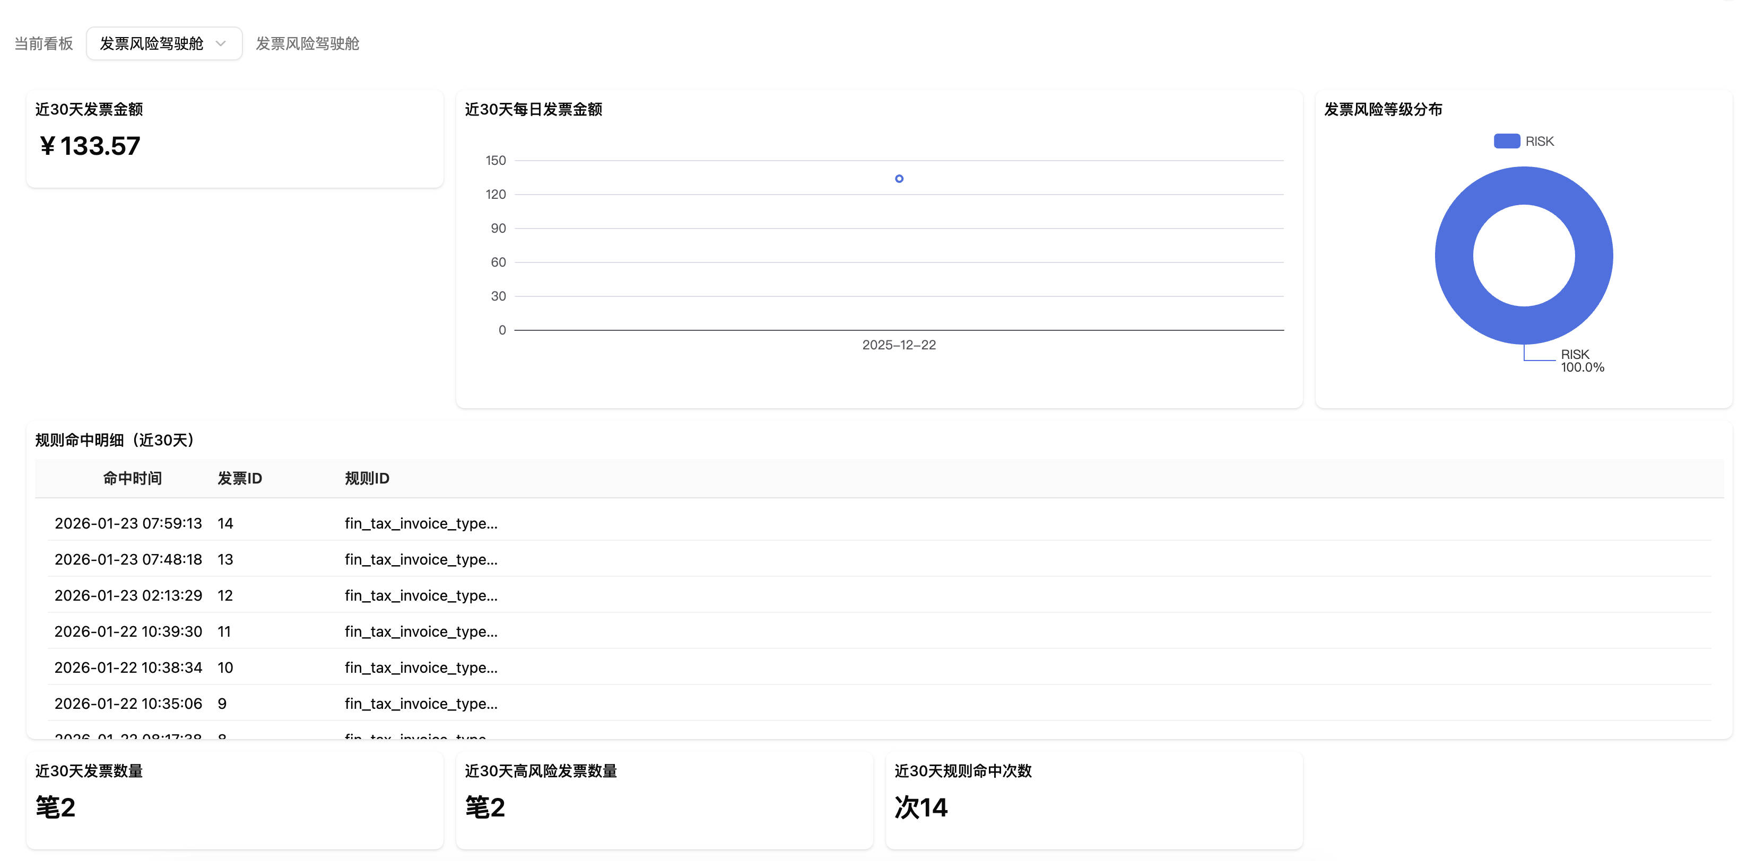Image resolution: width=1756 pixels, height=861 pixels.
Task: Click the dropdown chevron arrow icon
Action: point(221,43)
